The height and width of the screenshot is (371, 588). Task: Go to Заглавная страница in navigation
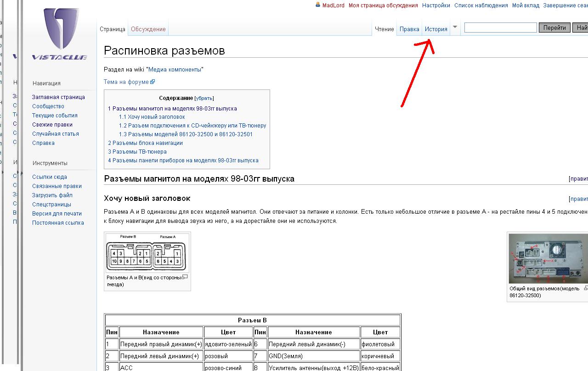click(58, 97)
